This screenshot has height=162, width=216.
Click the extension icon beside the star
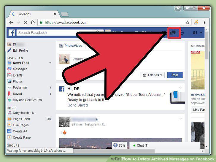point(196,22)
